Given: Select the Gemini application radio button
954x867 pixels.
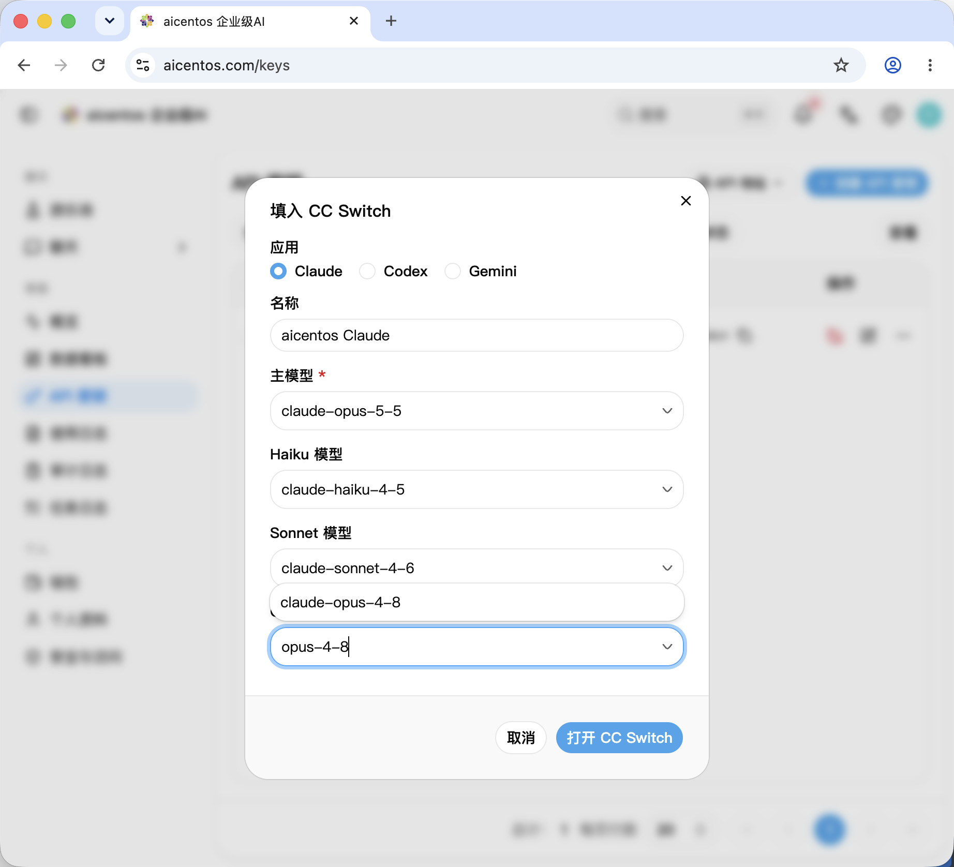Looking at the screenshot, I should 453,271.
